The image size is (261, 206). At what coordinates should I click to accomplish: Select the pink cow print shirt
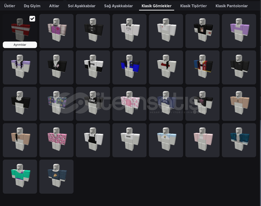tap(129, 104)
